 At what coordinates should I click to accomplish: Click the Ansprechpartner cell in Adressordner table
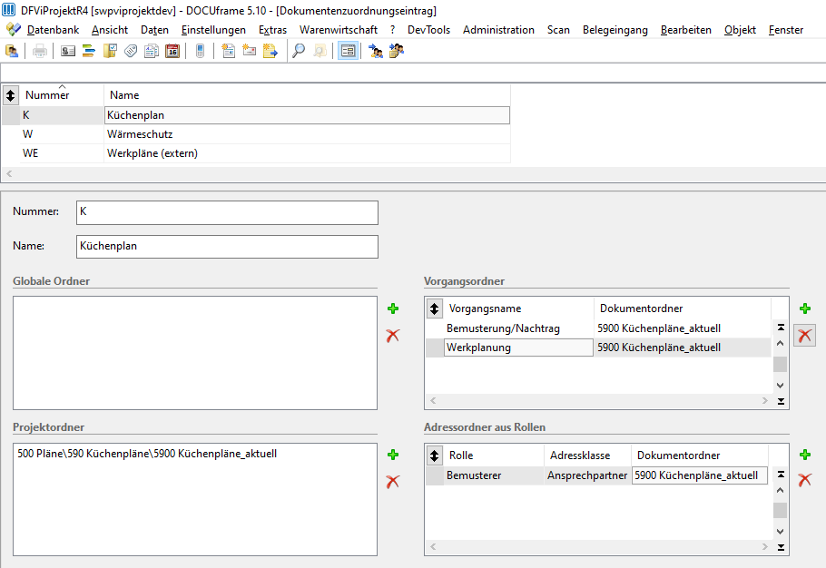587,475
